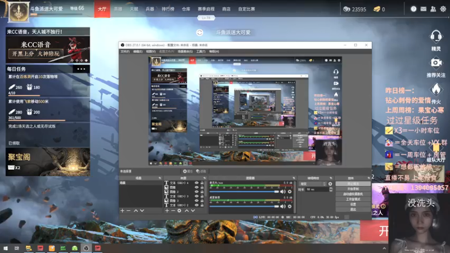
Task: Hide the 文本 (GDI+) 3 source
Action: tap(196, 196)
